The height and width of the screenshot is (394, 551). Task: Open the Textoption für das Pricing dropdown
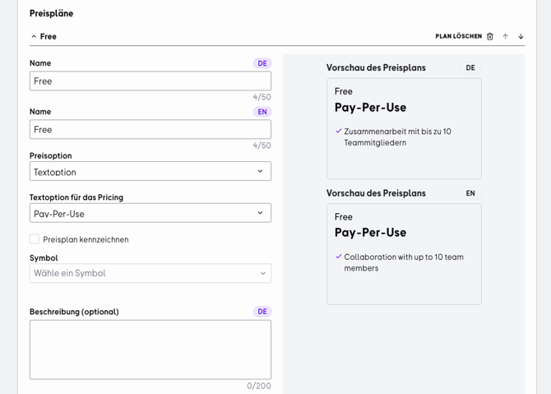pyautogui.click(x=150, y=213)
